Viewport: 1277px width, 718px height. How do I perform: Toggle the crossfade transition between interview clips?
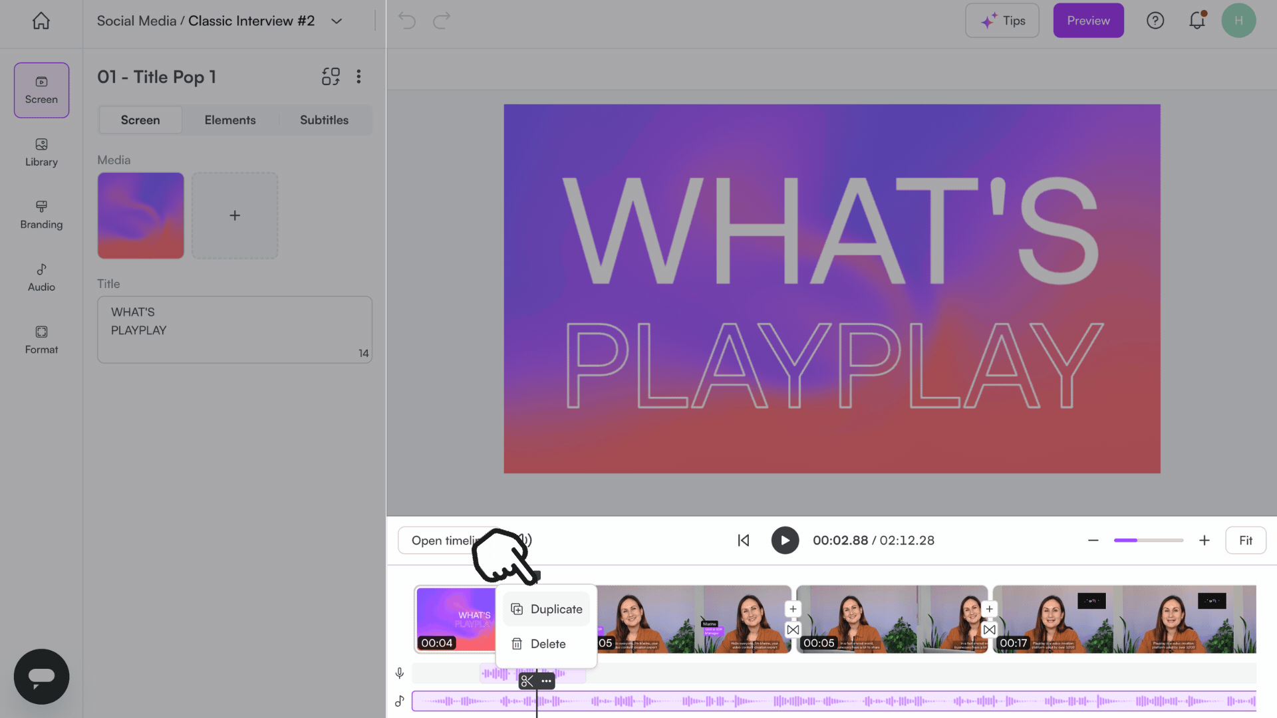coord(793,630)
